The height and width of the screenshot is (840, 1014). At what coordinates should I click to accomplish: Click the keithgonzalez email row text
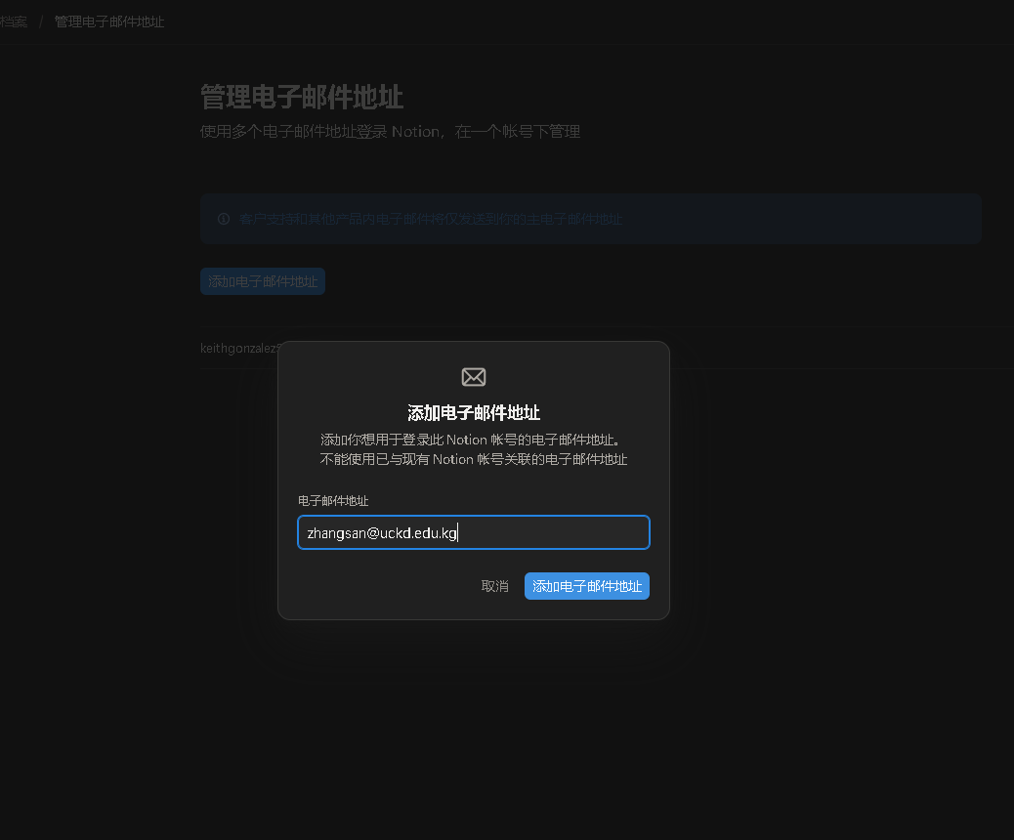coord(240,348)
